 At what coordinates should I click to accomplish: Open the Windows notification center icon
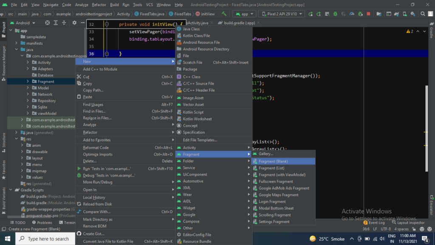click(x=425, y=239)
